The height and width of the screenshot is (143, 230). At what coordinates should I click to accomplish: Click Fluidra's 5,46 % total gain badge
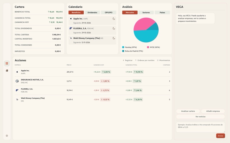[137, 90]
